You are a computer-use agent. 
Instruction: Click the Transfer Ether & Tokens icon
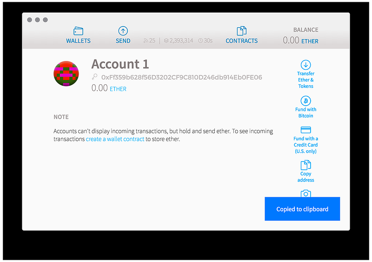point(306,65)
